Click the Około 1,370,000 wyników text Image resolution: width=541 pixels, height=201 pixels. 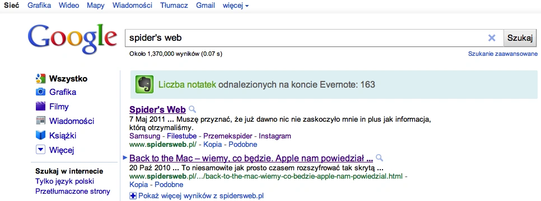(176, 54)
